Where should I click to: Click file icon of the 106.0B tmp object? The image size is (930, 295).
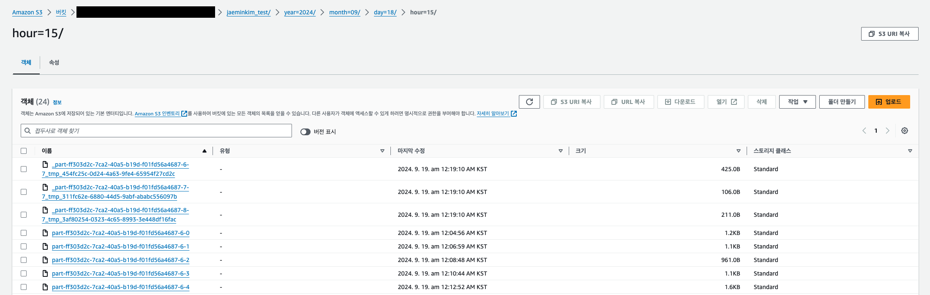click(x=45, y=187)
